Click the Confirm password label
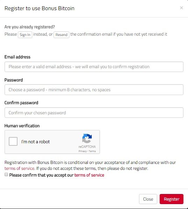The width and height of the screenshot is (188, 209). [21, 103]
